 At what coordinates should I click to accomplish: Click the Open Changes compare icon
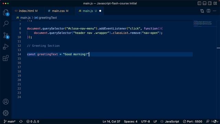pyautogui.click(x=202, y=11)
